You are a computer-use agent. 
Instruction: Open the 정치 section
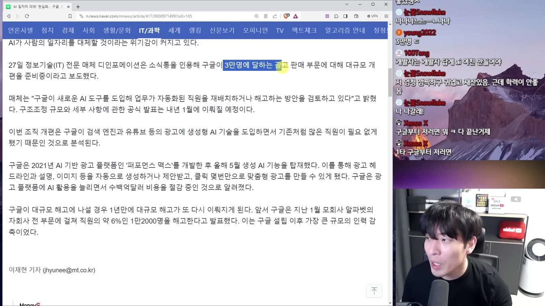pyautogui.click(x=47, y=30)
